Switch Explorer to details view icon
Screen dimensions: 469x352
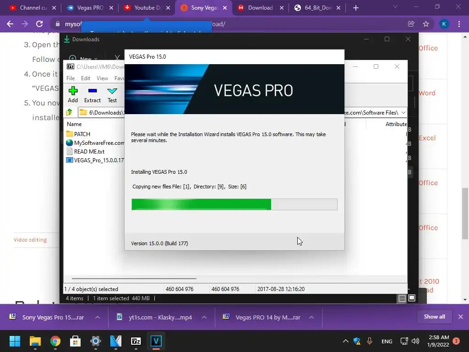click(402, 298)
